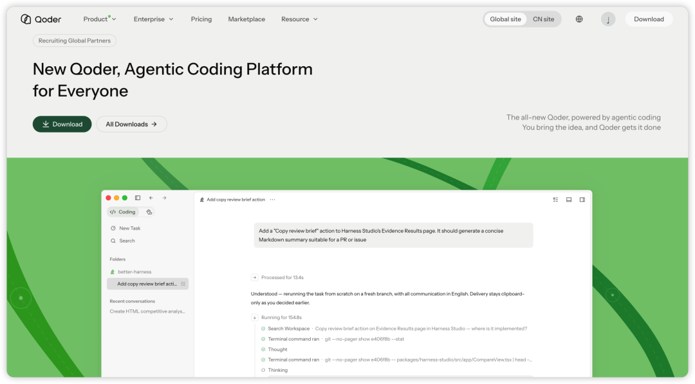695x384 pixels.
Task: Open the three-dot menu beside task title
Action: click(273, 200)
